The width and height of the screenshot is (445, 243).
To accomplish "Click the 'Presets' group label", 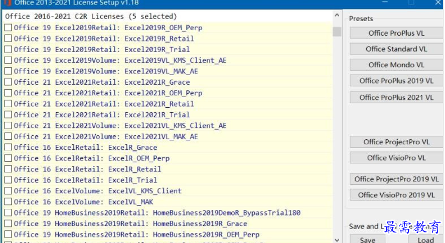I will pyautogui.click(x=361, y=19).
